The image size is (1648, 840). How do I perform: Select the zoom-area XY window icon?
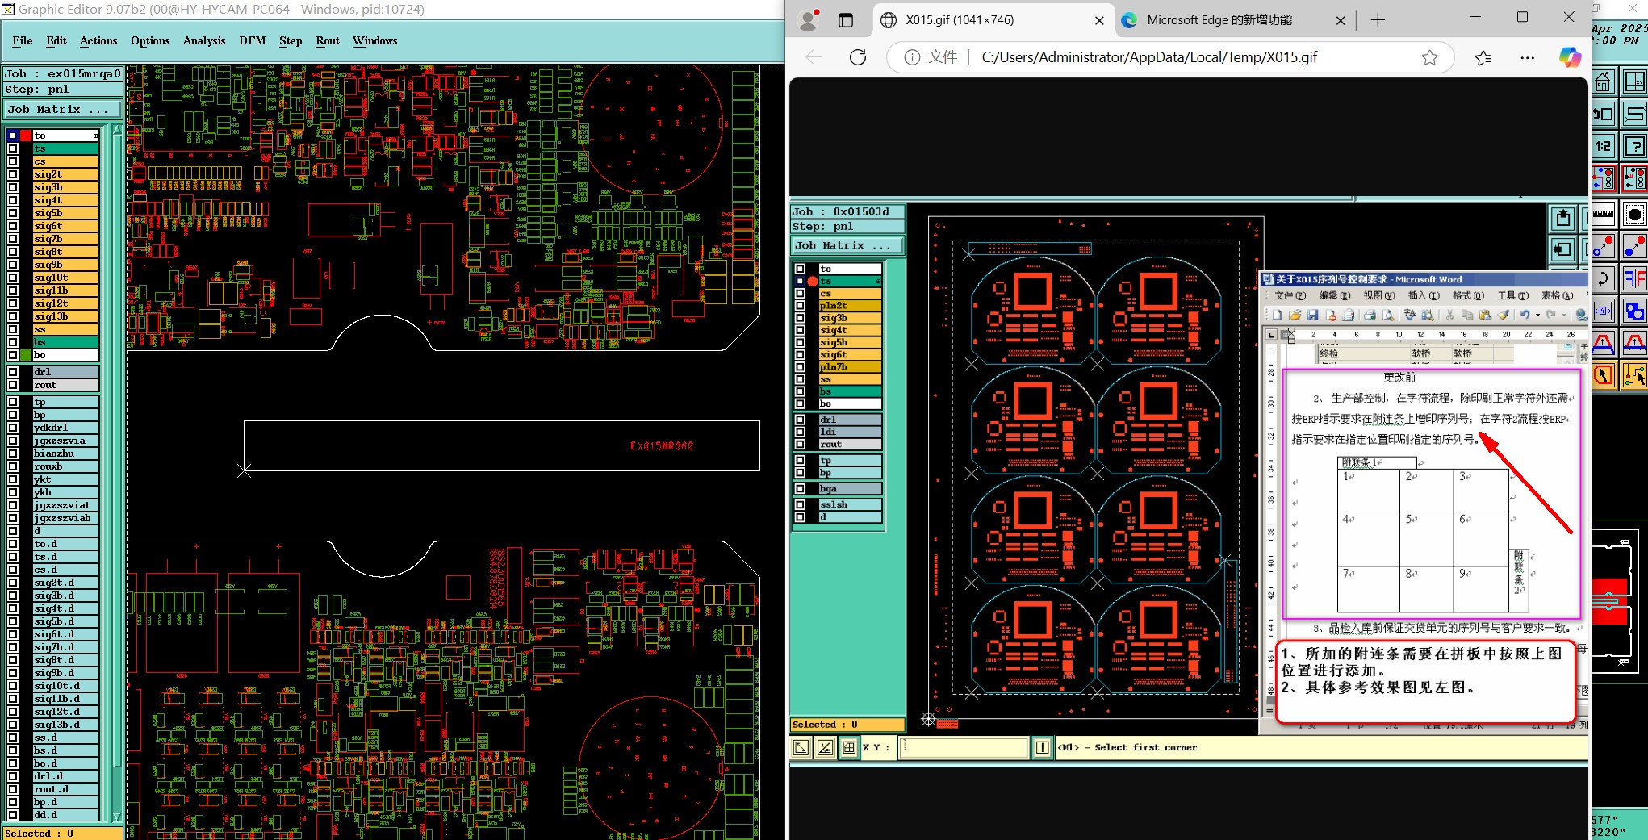1635,81
